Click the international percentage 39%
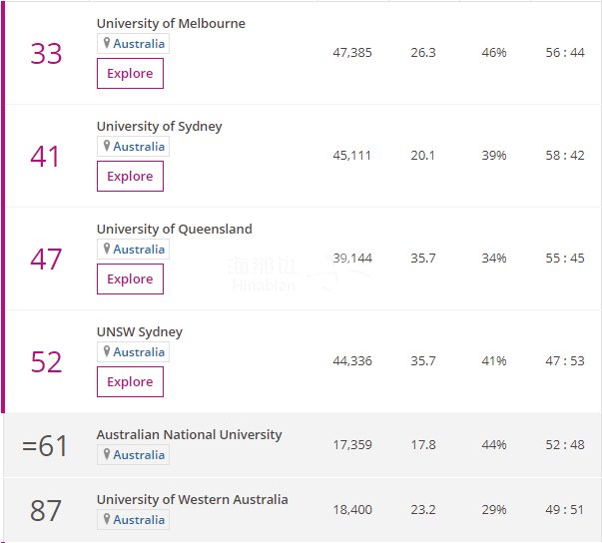The width and height of the screenshot is (602, 543). pyautogui.click(x=494, y=156)
